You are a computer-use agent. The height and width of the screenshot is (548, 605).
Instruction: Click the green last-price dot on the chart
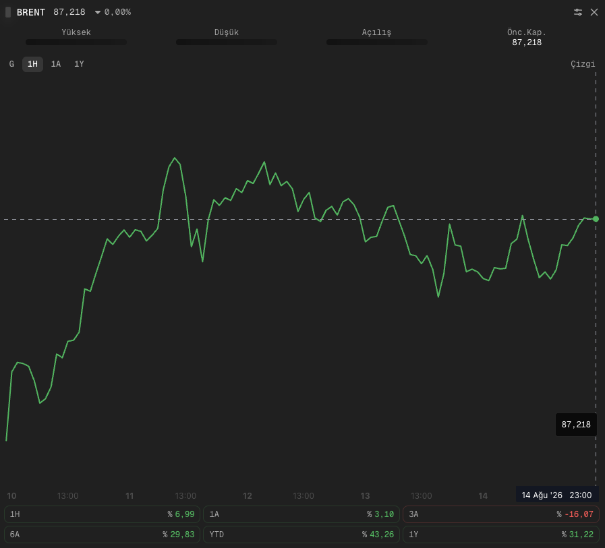coord(596,219)
